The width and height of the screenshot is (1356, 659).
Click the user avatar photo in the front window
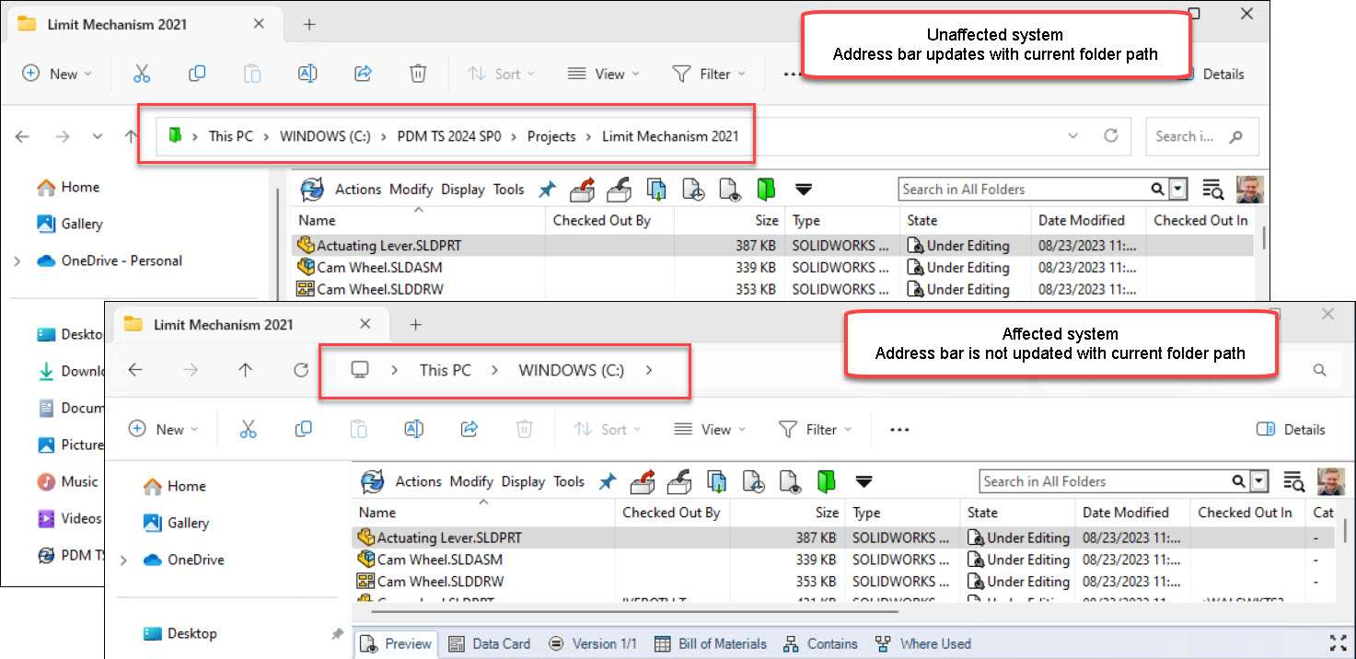click(1330, 481)
